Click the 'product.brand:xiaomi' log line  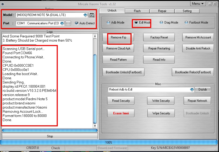[19, 103]
